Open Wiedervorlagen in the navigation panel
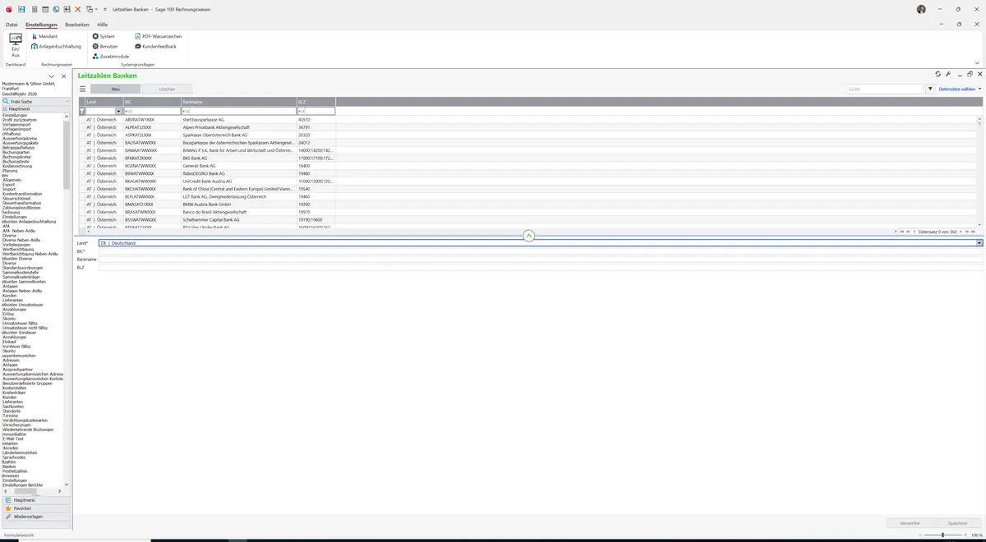This screenshot has width=986, height=542. point(35,517)
